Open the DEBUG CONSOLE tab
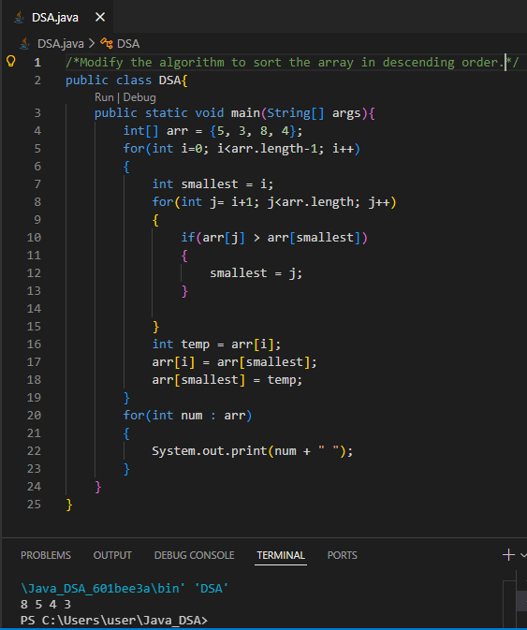Viewport: 527px width, 630px height. (195, 555)
